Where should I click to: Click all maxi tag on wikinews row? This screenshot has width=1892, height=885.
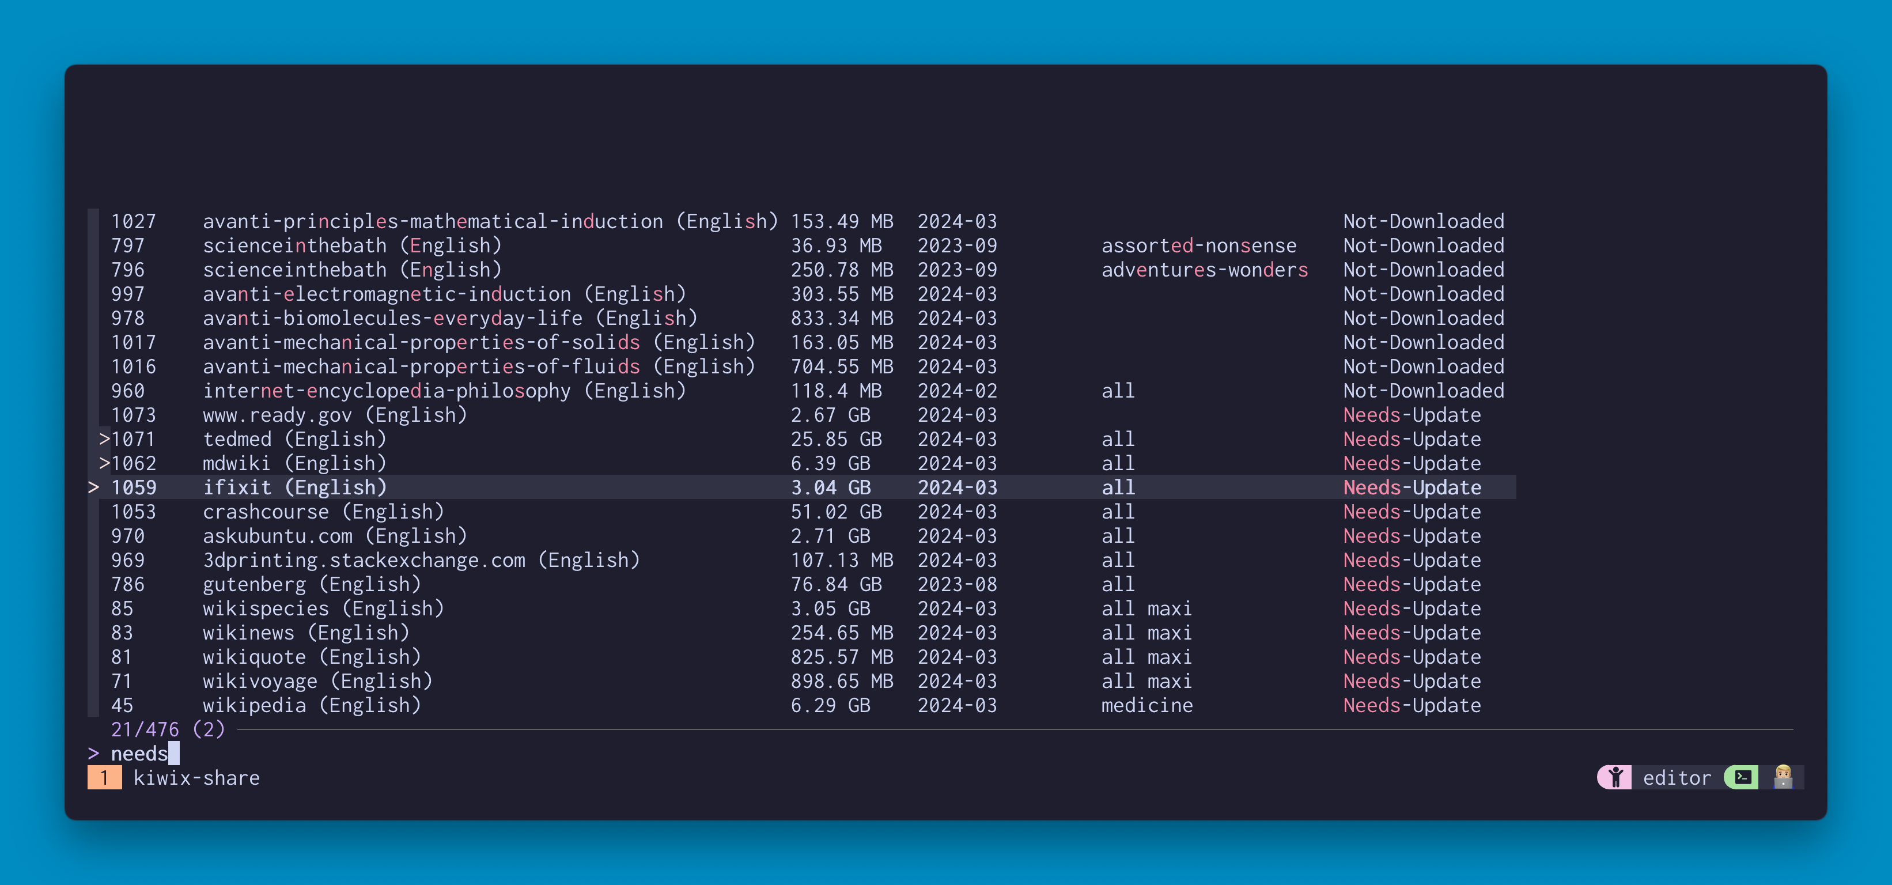(1146, 633)
